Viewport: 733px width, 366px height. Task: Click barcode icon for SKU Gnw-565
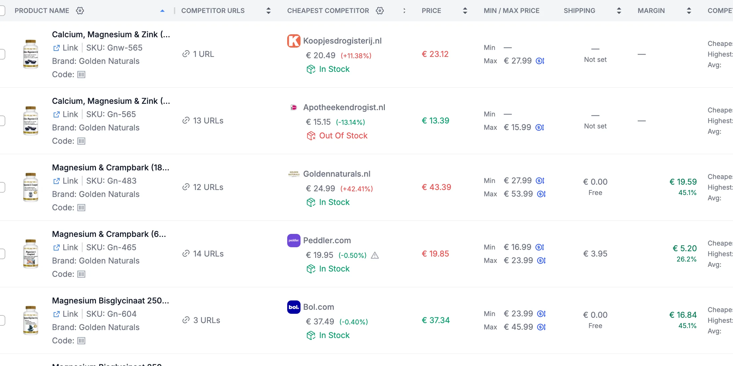click(x=81, y=75)
